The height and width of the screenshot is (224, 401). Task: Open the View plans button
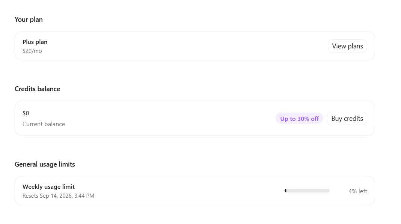pos(347,46)
